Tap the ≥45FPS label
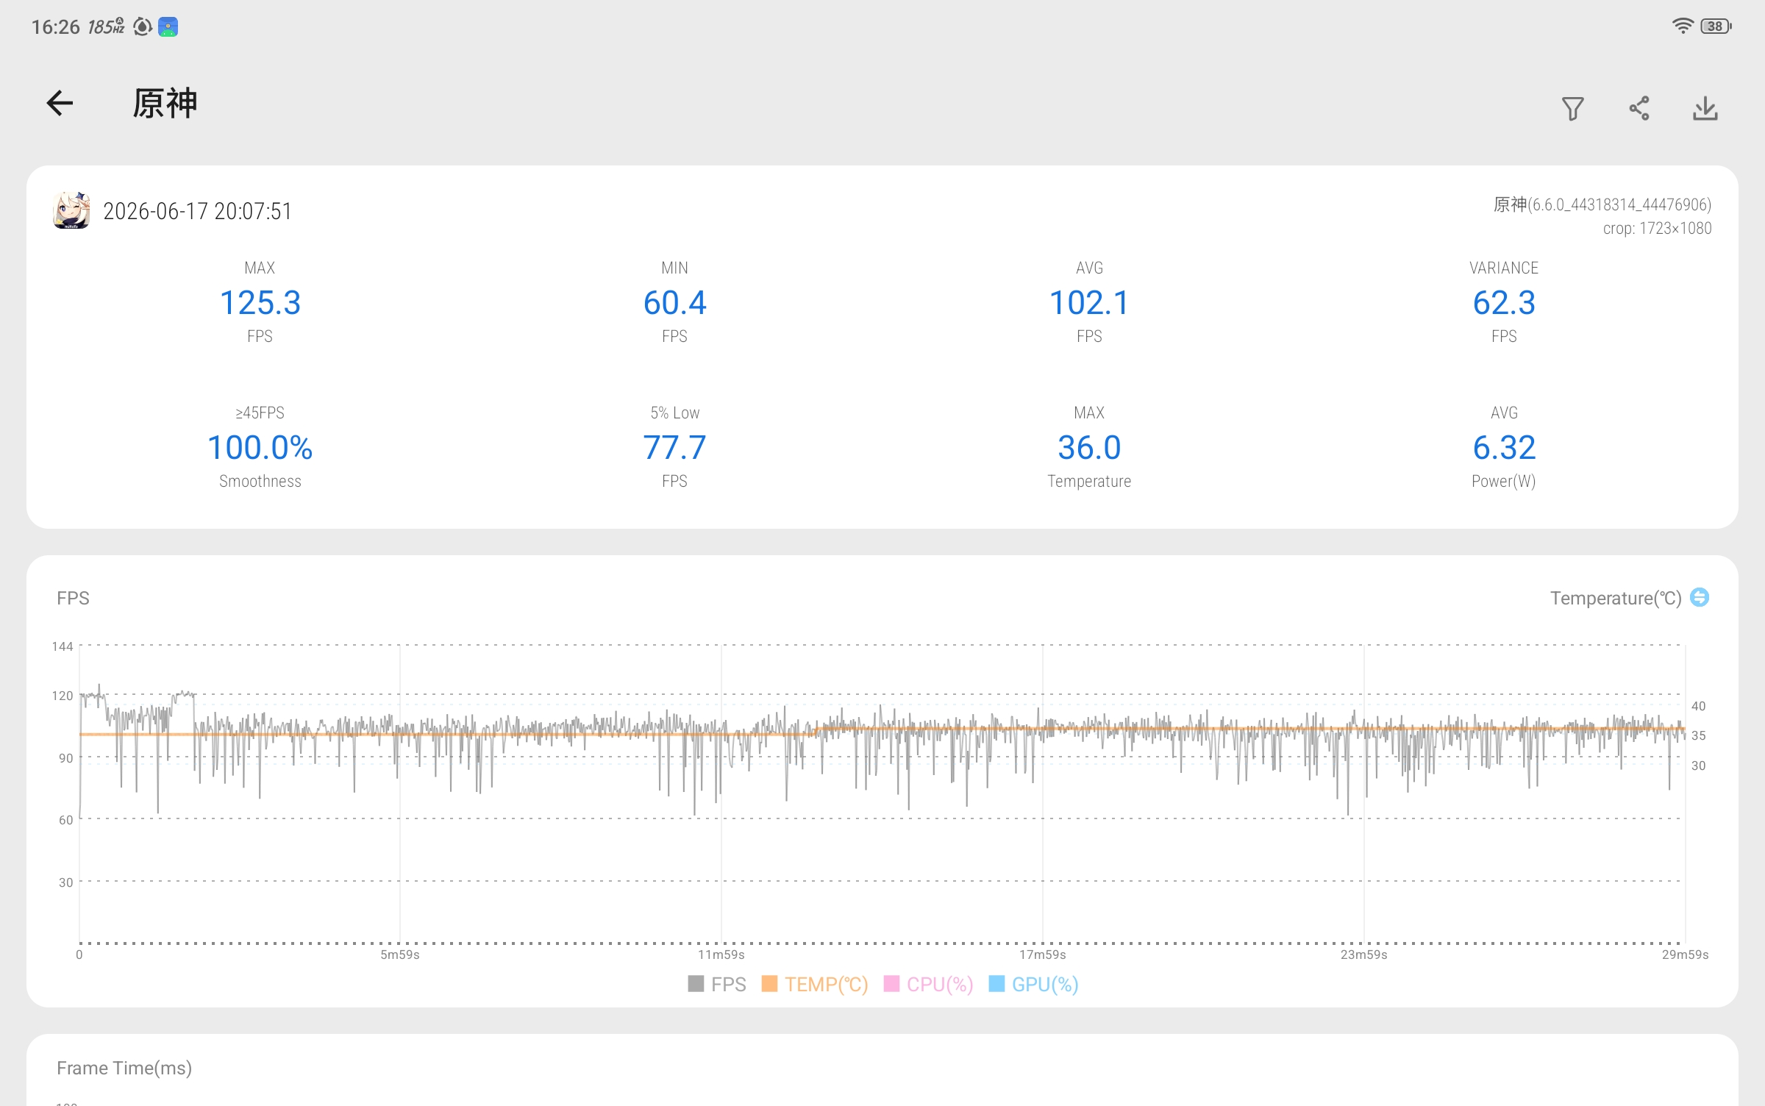 click(x=260, y=413)
